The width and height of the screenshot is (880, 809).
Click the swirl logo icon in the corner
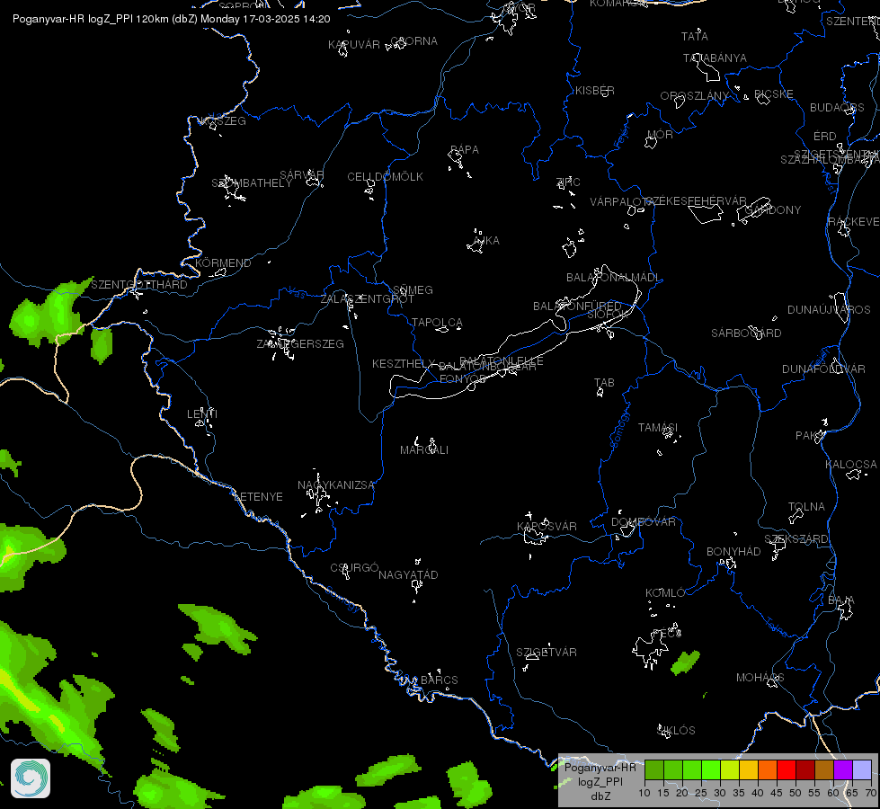point(31,778)
